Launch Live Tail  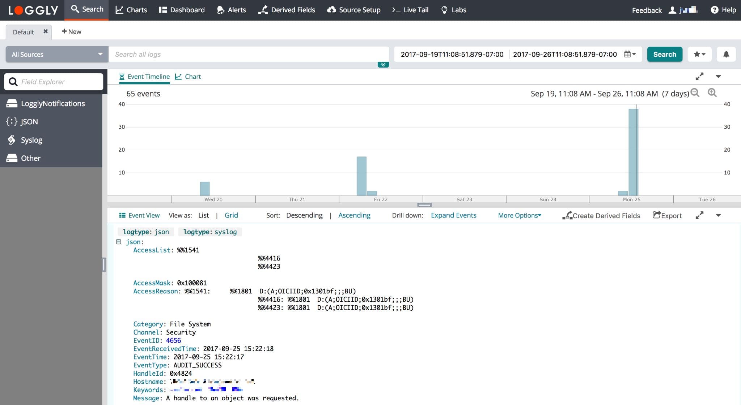410,10
